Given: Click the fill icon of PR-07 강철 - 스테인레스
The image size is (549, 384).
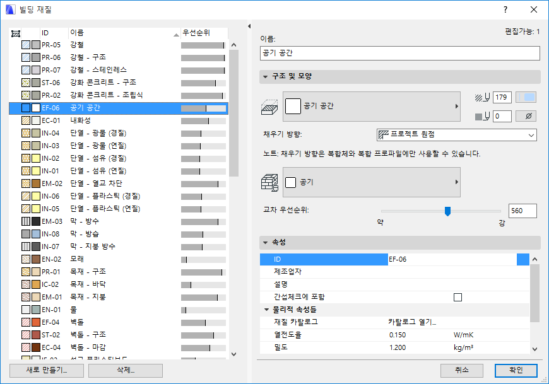Looking at the screenshot, I should click(26, 70).
